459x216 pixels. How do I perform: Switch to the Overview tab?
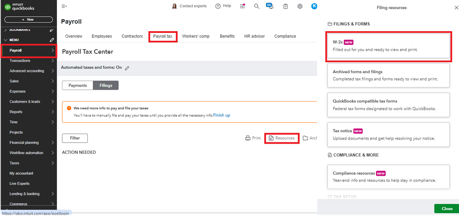[x=74, y=37]
